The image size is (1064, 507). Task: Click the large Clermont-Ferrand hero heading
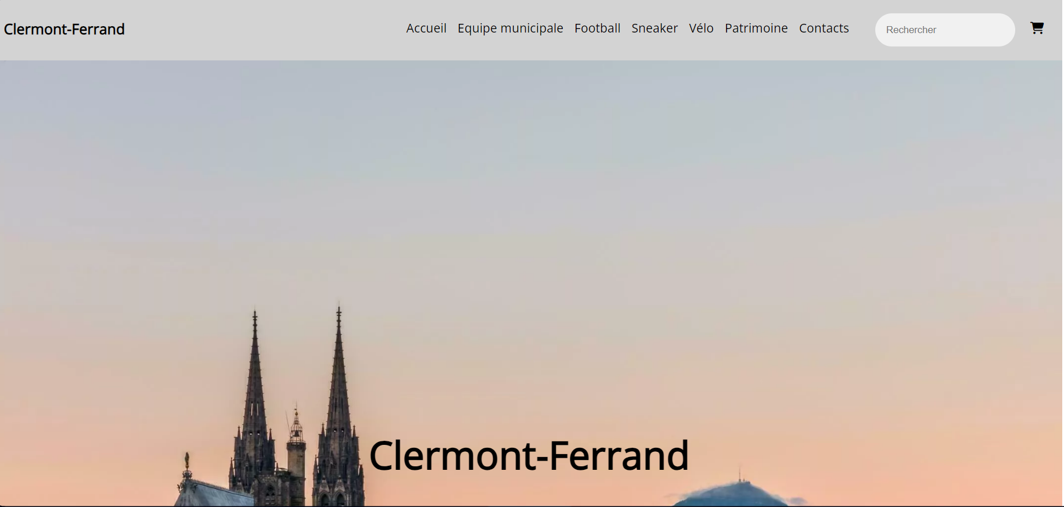(x=529, y=456)
